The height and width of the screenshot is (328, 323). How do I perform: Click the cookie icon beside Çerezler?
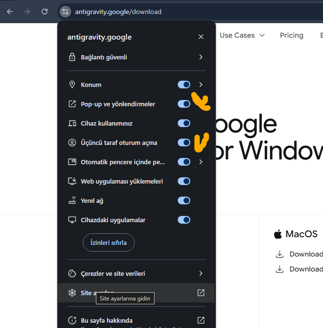point(72,273)
